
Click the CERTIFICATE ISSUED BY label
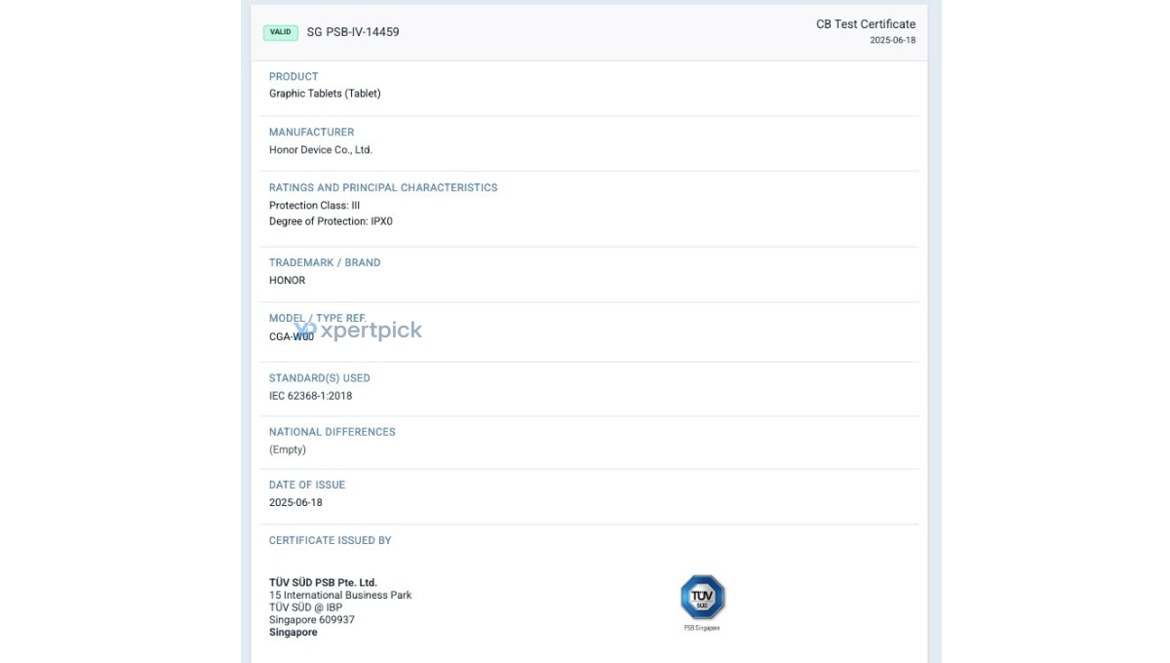pyautogui.click(x=331, y=540)
